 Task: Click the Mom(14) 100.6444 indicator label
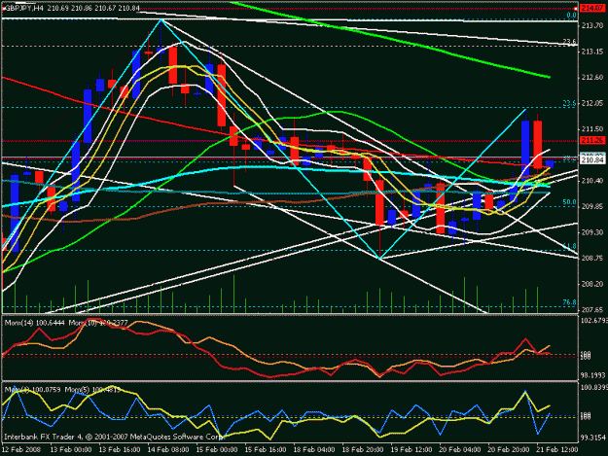35,323
